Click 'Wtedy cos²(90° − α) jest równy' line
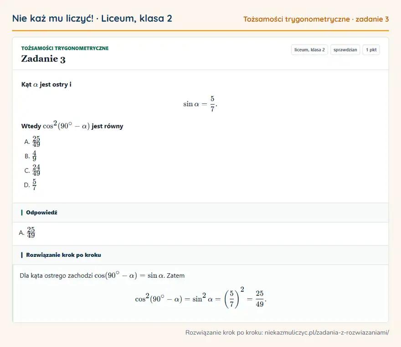Screen dimensions: 401x347 (x=72, y=125)
